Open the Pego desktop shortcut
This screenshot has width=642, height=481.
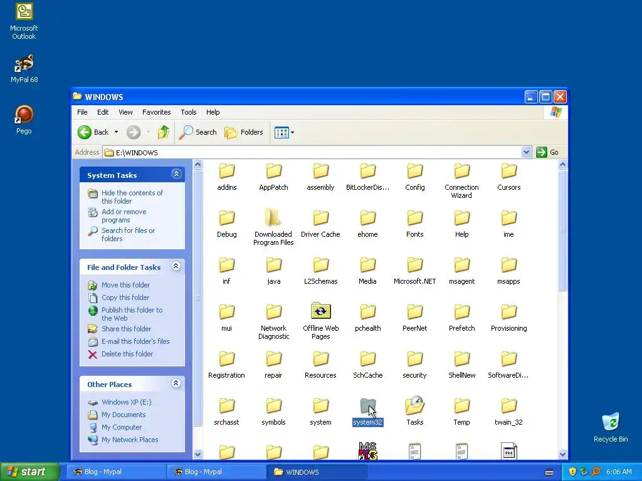[24, 120]
